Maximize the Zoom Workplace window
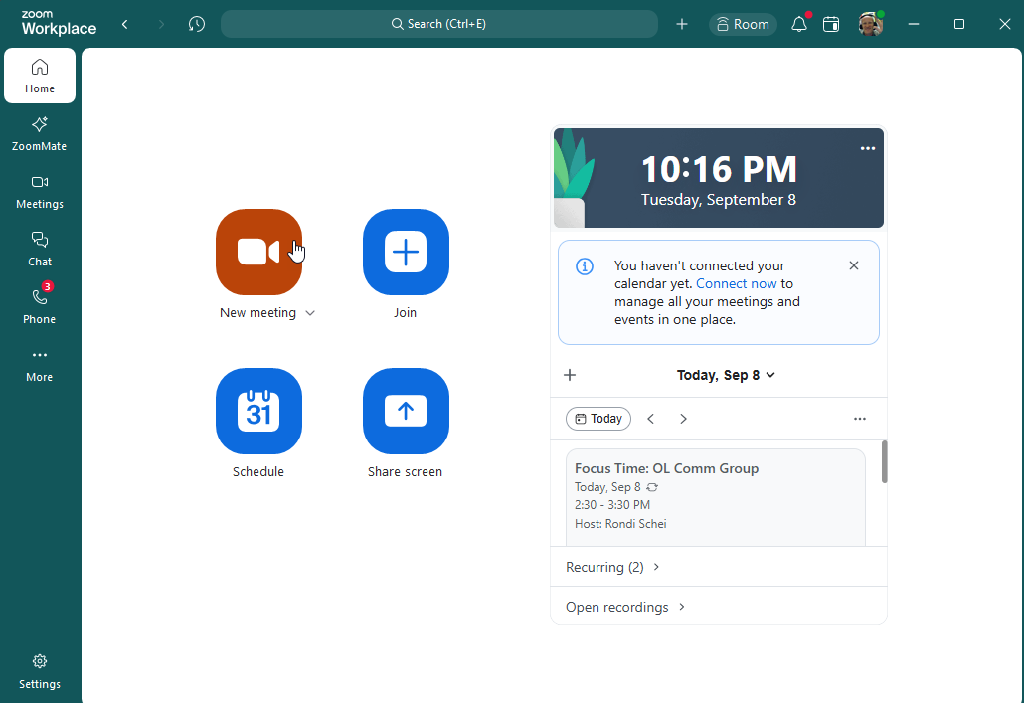The width and height of the screenshot is (1024, 703). [x=959, y=24]
